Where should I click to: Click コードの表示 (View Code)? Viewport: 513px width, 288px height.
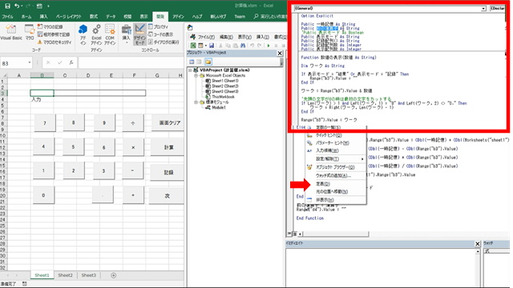click(160, 34)
